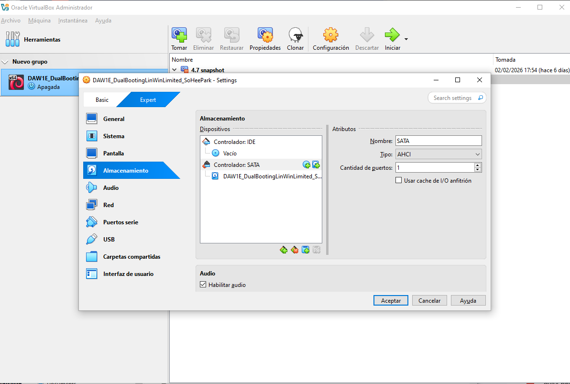Click the Cancelar button
The image size is (570, 384).
click(x=429, y=300)
